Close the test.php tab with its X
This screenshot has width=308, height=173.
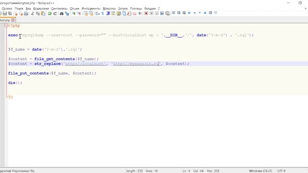coord(13,20)
